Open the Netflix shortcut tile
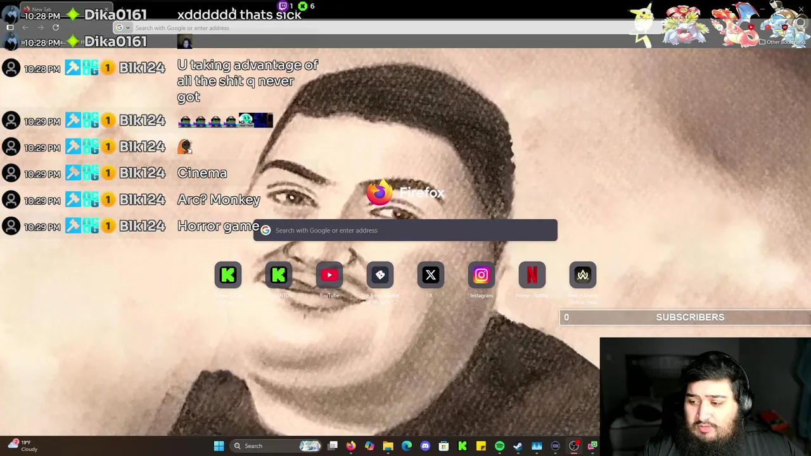Screen dimensions: 811x456 (532, 275)
